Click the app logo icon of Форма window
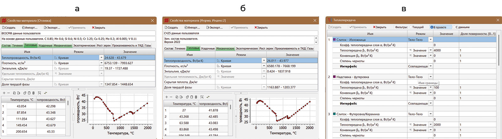The image size is (502, 139). 167,21
